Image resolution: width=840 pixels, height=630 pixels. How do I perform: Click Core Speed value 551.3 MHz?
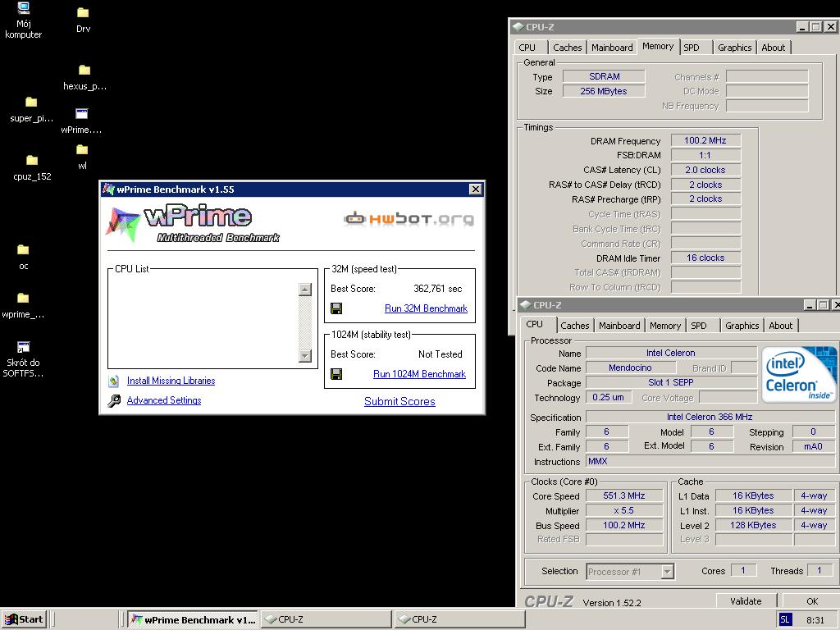coord(624,495)
